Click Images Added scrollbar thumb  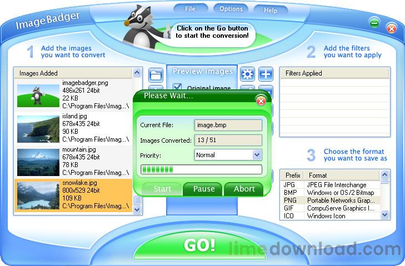click(x=137, y=200)
